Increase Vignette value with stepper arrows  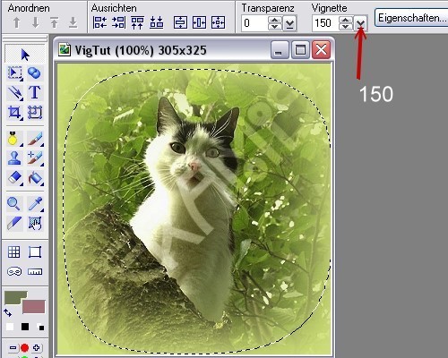[346, 20]
